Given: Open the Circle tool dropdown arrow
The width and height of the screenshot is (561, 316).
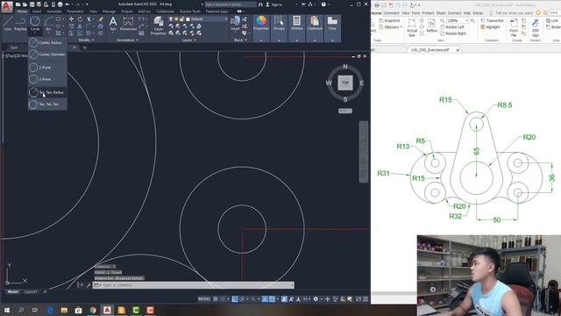Looking at the screenshot, I should [x=35, y=32].
